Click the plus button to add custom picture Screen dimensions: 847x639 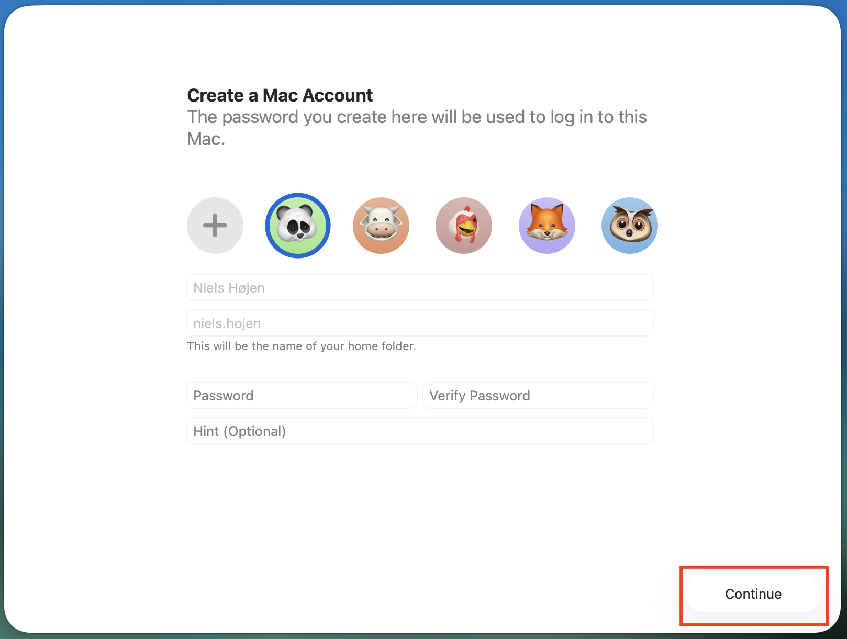click(x=215, y=226)
